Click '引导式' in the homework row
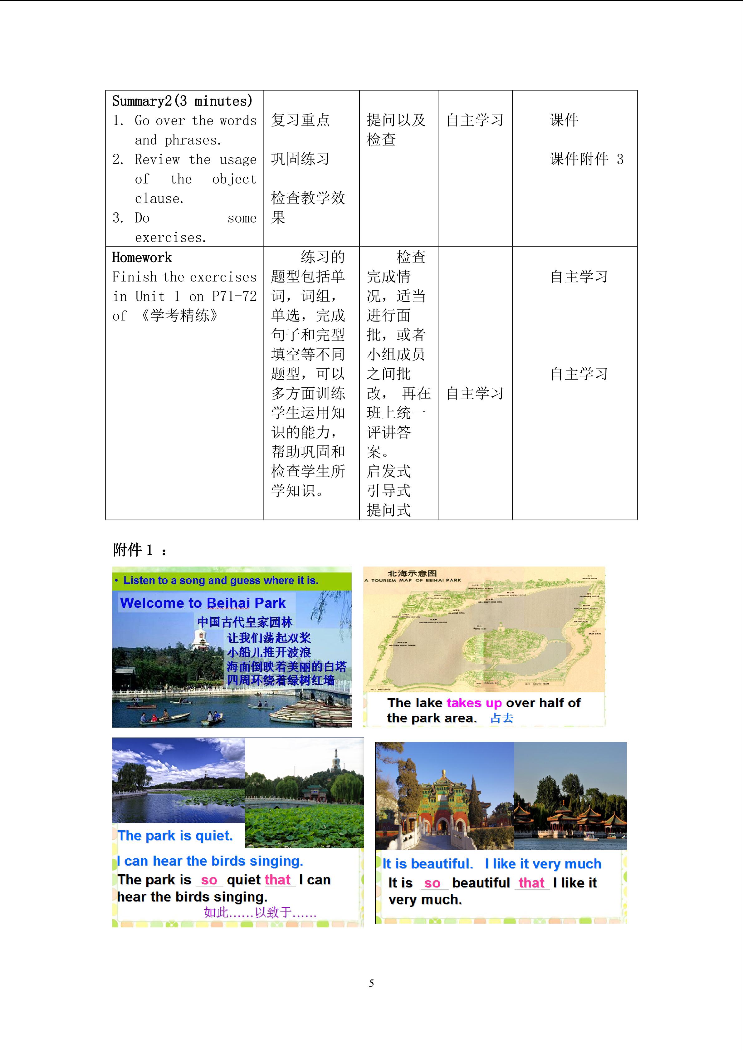Screen dimensions: 743x1051 [x=389, y=491]
